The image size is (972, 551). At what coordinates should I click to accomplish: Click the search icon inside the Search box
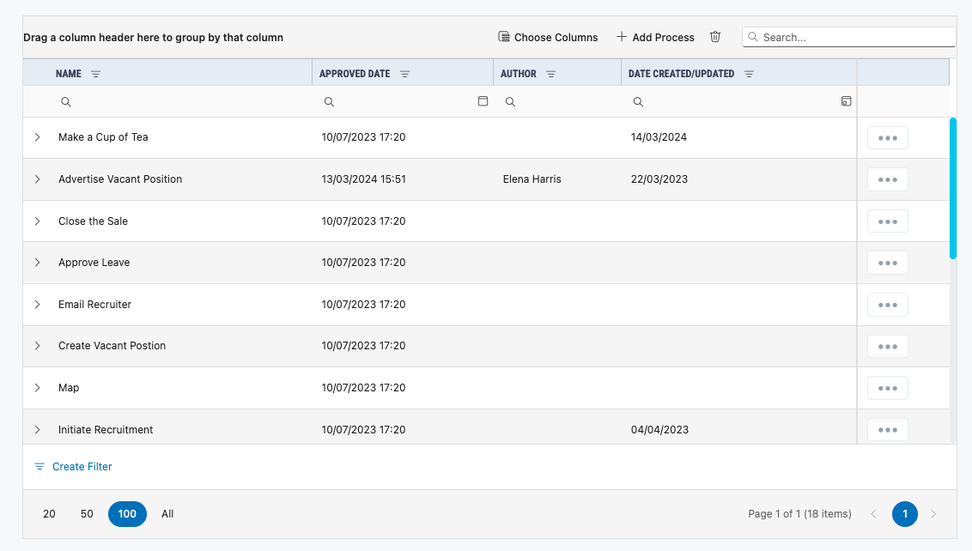[752, 37]
